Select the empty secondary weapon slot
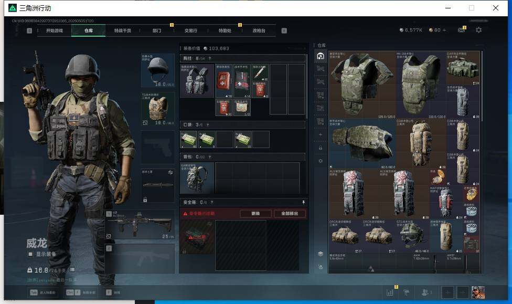Screen dimensions: 512x304 pos(140,258)
